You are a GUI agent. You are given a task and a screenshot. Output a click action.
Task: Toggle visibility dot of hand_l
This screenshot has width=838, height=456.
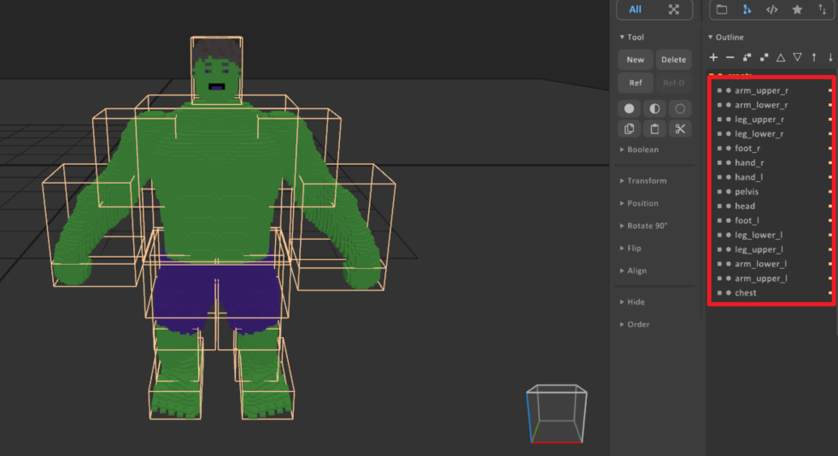[729, 178]
